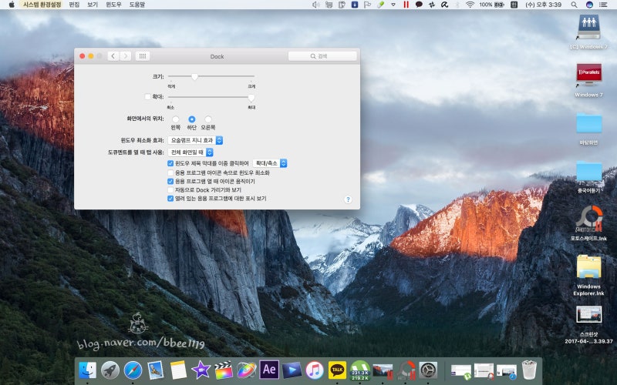Open the Trash in the Dock
Viewport: 617px width, 385px height.
(529, 370)
